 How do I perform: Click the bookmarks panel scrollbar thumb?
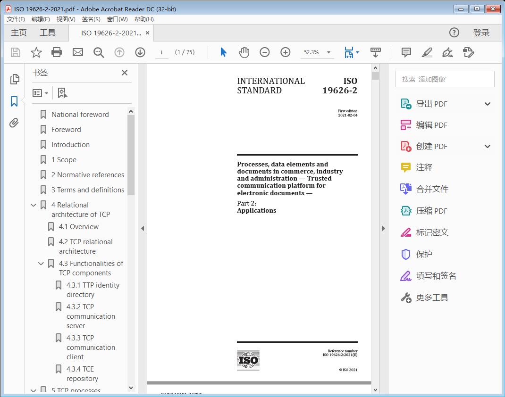coord(131,156)
